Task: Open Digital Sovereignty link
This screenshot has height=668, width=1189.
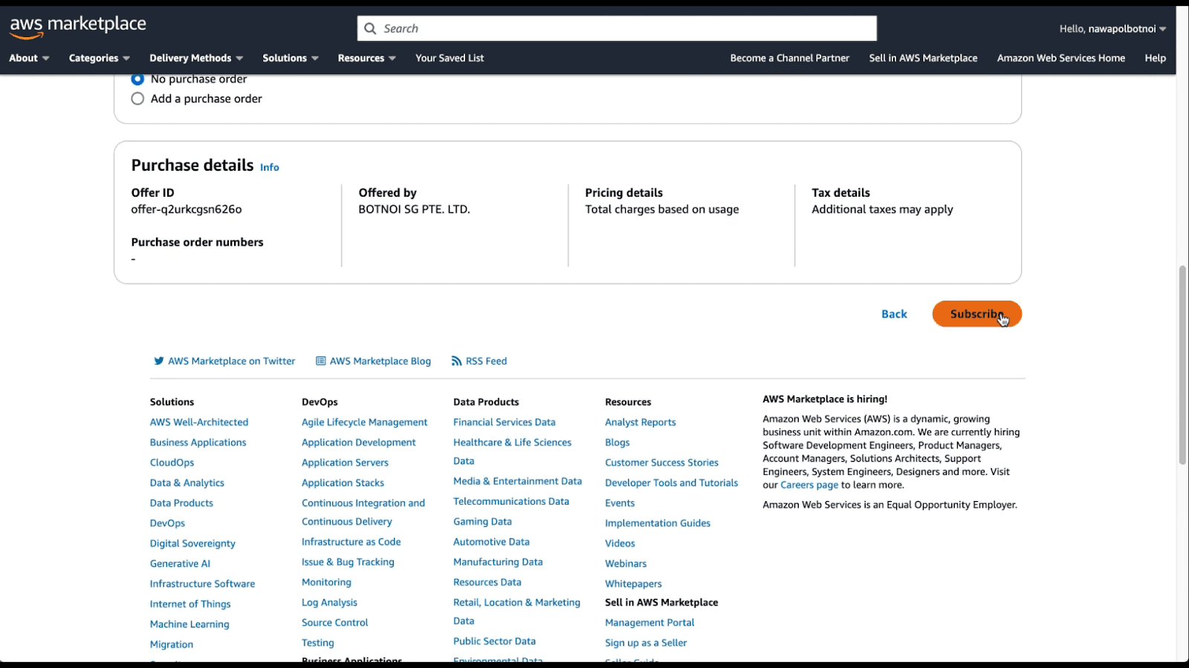Action: pos(192,543)
